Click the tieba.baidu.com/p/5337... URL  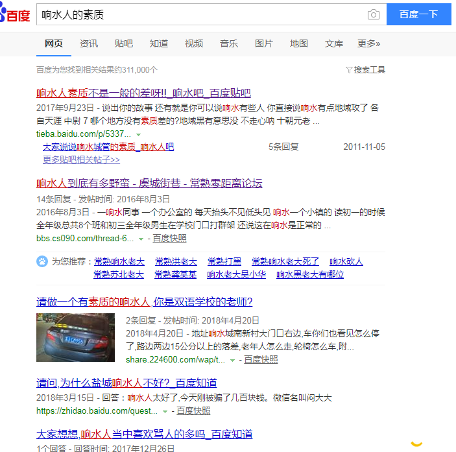(x=84, y=134)
